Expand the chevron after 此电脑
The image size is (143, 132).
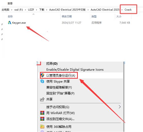coord(12,10)
